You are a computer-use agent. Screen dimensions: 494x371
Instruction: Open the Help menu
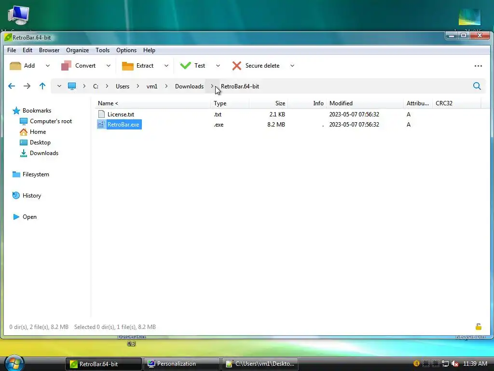(150, 50)
